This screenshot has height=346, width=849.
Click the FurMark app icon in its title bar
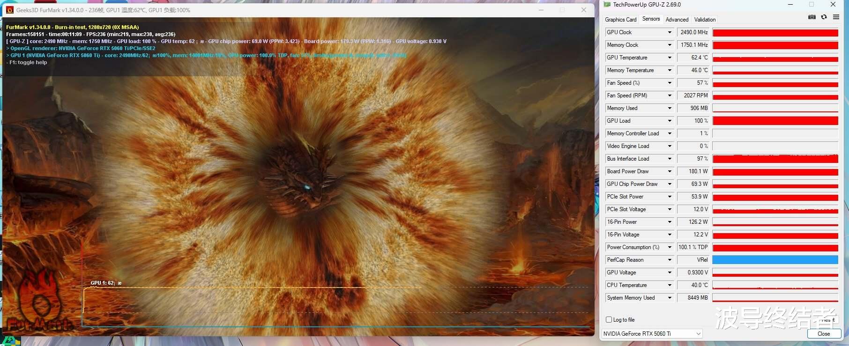[10, 10]
